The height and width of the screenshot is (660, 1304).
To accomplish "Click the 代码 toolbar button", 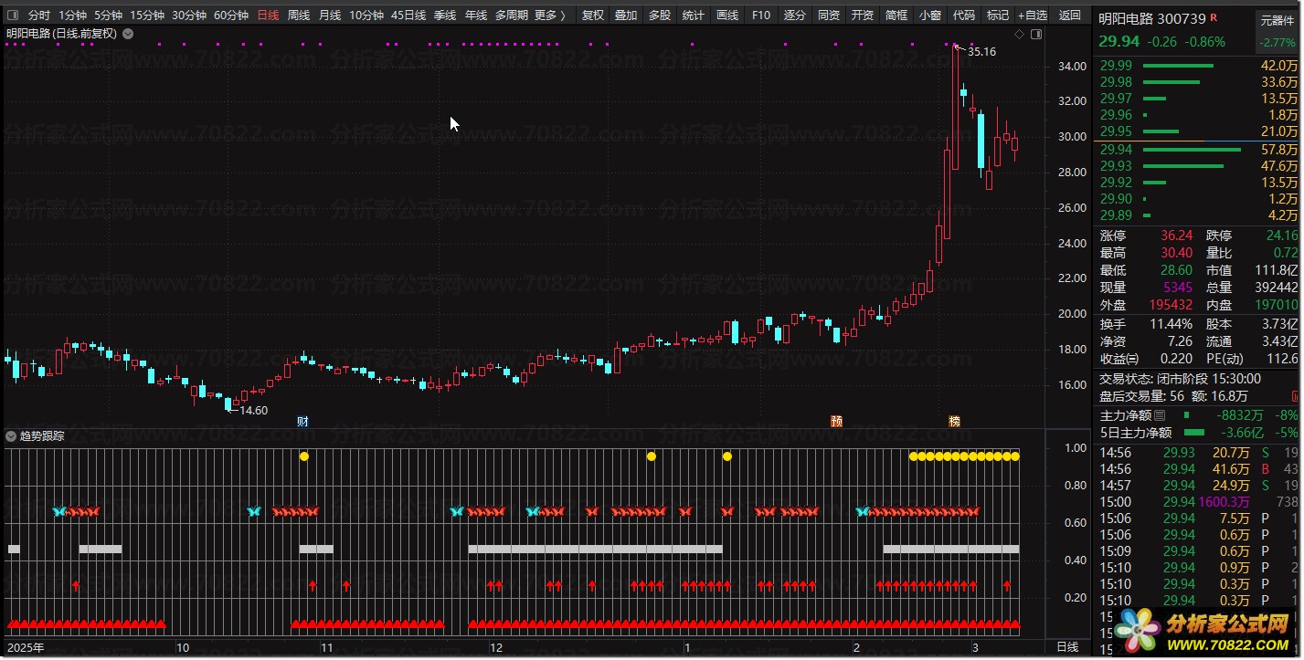I will click(964, 16).
